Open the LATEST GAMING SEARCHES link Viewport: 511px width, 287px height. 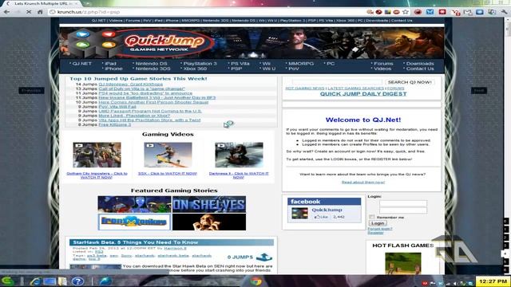pyautogui.click(x=356, y=88)
